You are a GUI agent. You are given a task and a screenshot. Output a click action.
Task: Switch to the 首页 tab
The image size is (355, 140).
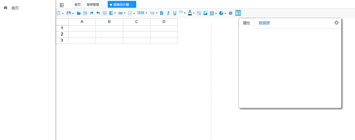(77, 5)
